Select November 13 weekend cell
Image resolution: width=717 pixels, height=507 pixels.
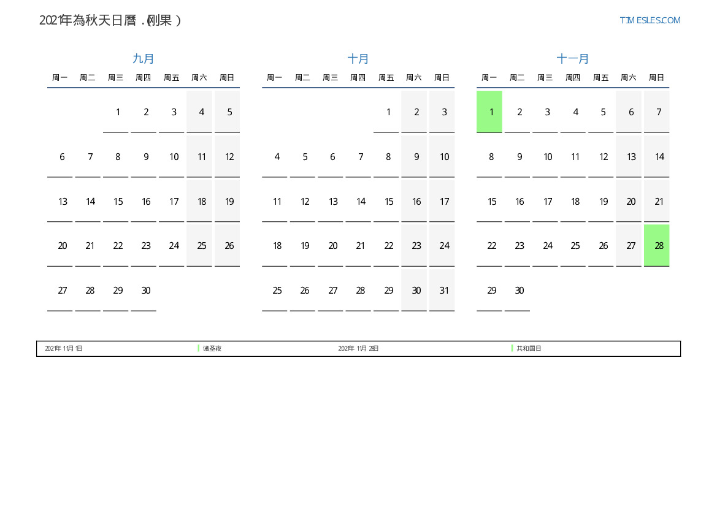click(629, 156)
